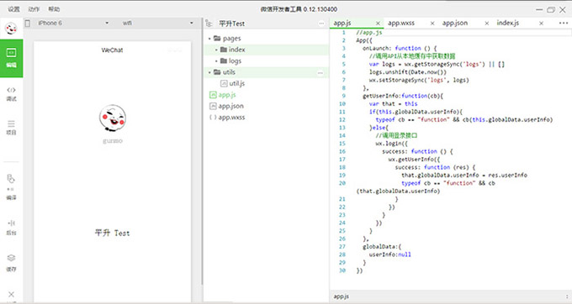Open app.json in the file tree
This screenshot has width=572, height=304.
[x=267, y=106]
